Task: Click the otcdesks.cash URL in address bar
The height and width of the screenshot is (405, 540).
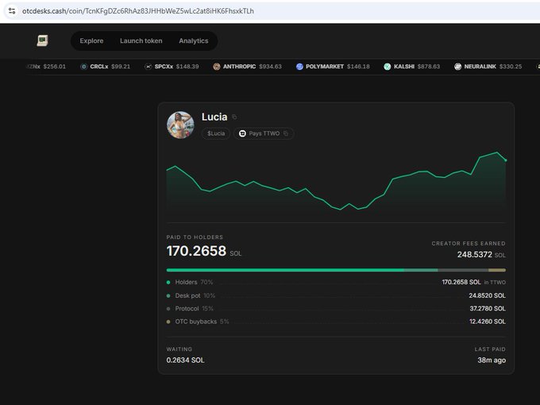Action: point(137,11)
